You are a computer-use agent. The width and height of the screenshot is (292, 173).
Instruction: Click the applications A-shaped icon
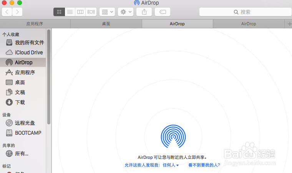9,72
